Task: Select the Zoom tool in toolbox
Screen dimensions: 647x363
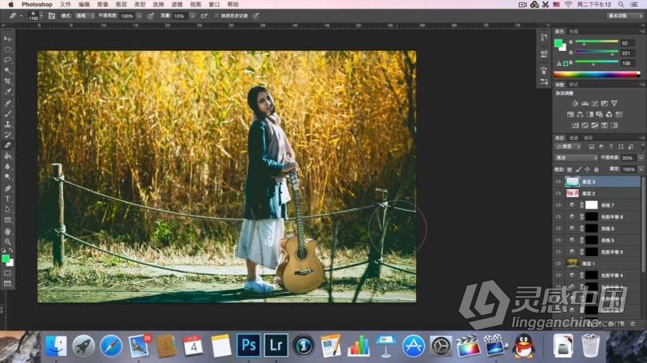Action: pyautogui.click(x=8, y=242)
